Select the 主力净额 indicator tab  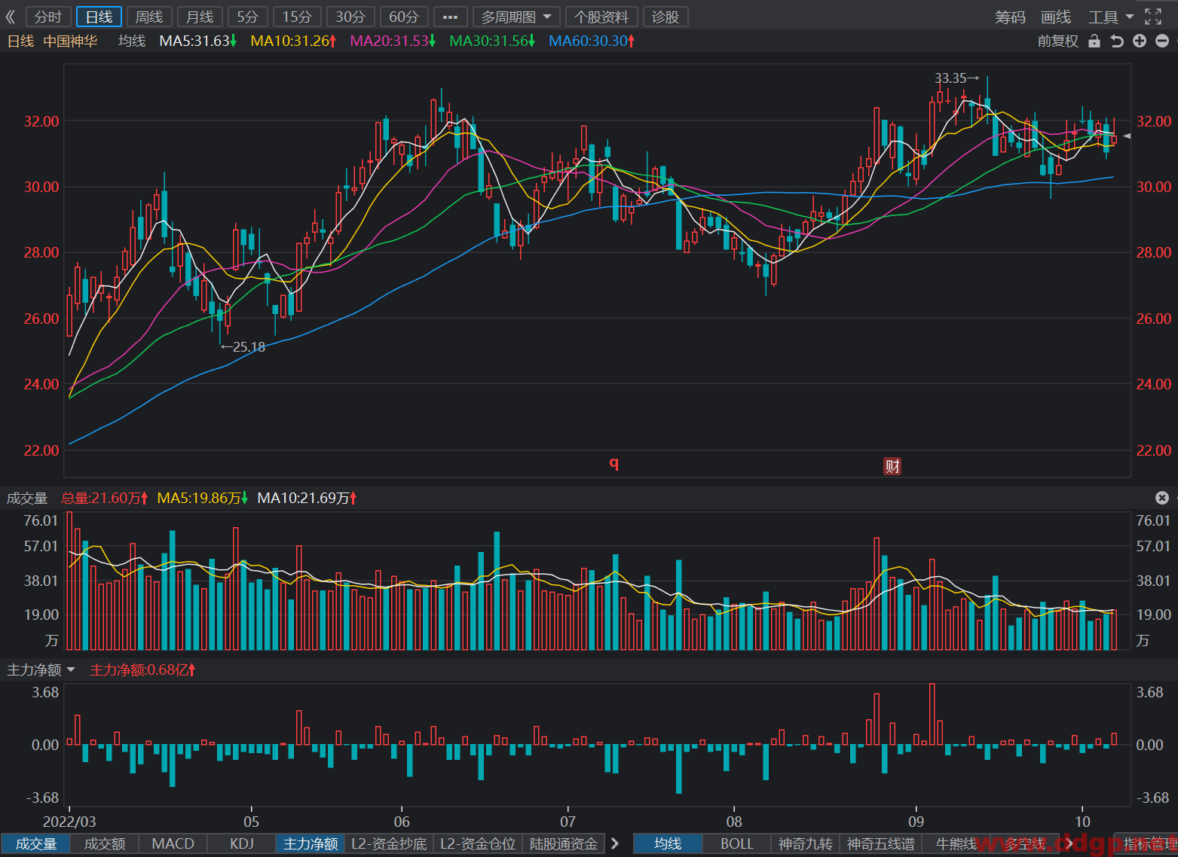point(310,843)
